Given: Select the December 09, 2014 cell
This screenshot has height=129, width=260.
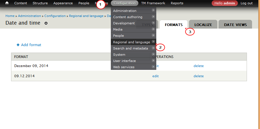Looking at the screenshot, I should coord(31,66).
